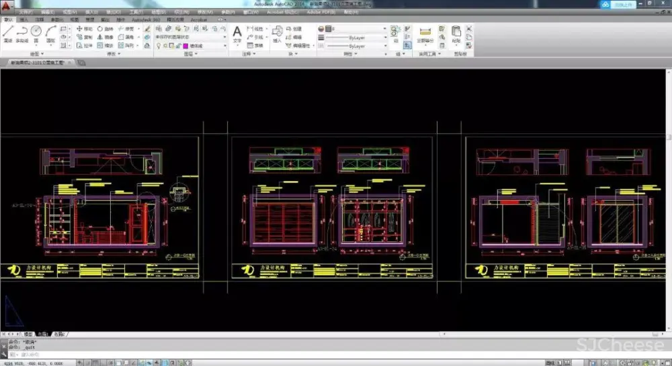Click the AutoCAD application menu button
The width and height of the screenshot is (672, 366).
tap(7, 5)
